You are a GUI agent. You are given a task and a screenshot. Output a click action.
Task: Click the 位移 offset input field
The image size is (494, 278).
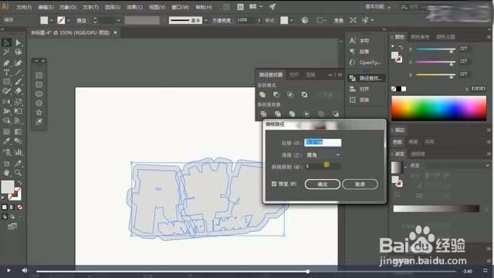coord(323,142)
